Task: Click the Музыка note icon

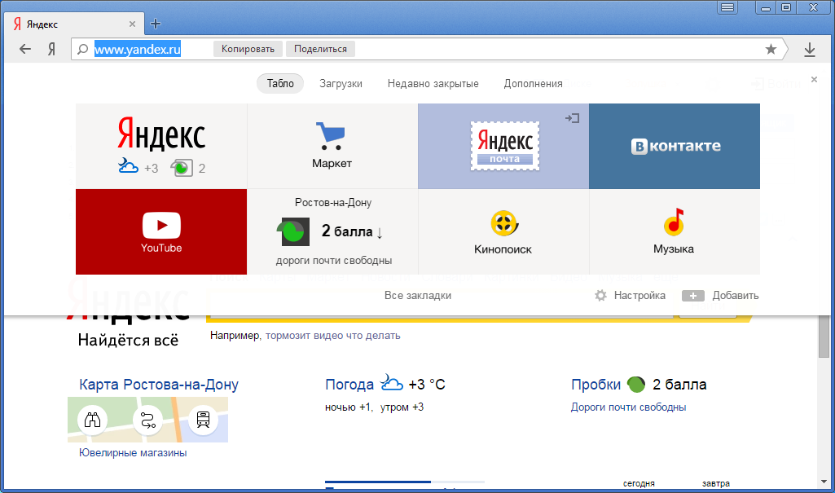Action: coord(675,222)
